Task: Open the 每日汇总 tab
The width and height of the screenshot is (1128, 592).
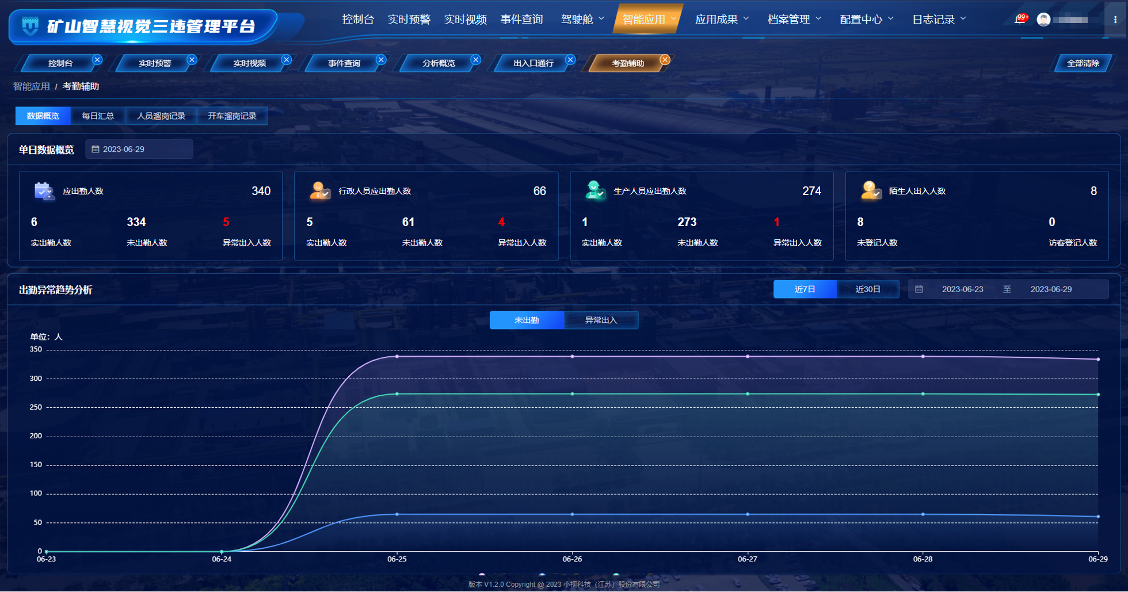Action: (x=98, y=116)
